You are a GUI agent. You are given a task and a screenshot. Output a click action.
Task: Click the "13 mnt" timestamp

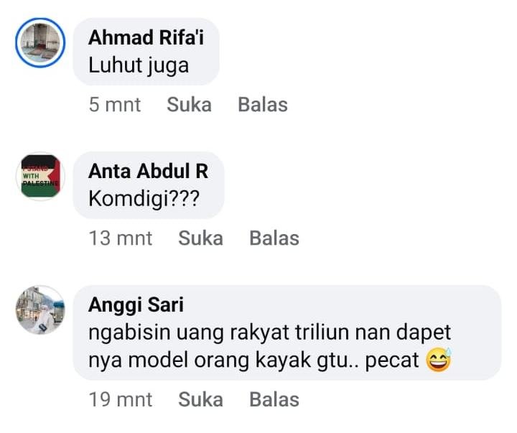[121, 238]
